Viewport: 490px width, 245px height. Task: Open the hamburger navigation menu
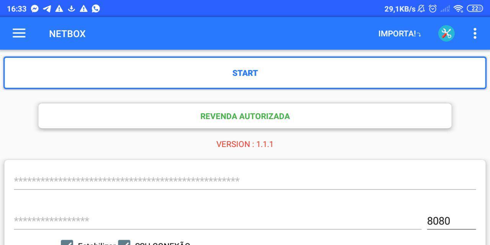point(19,33)
